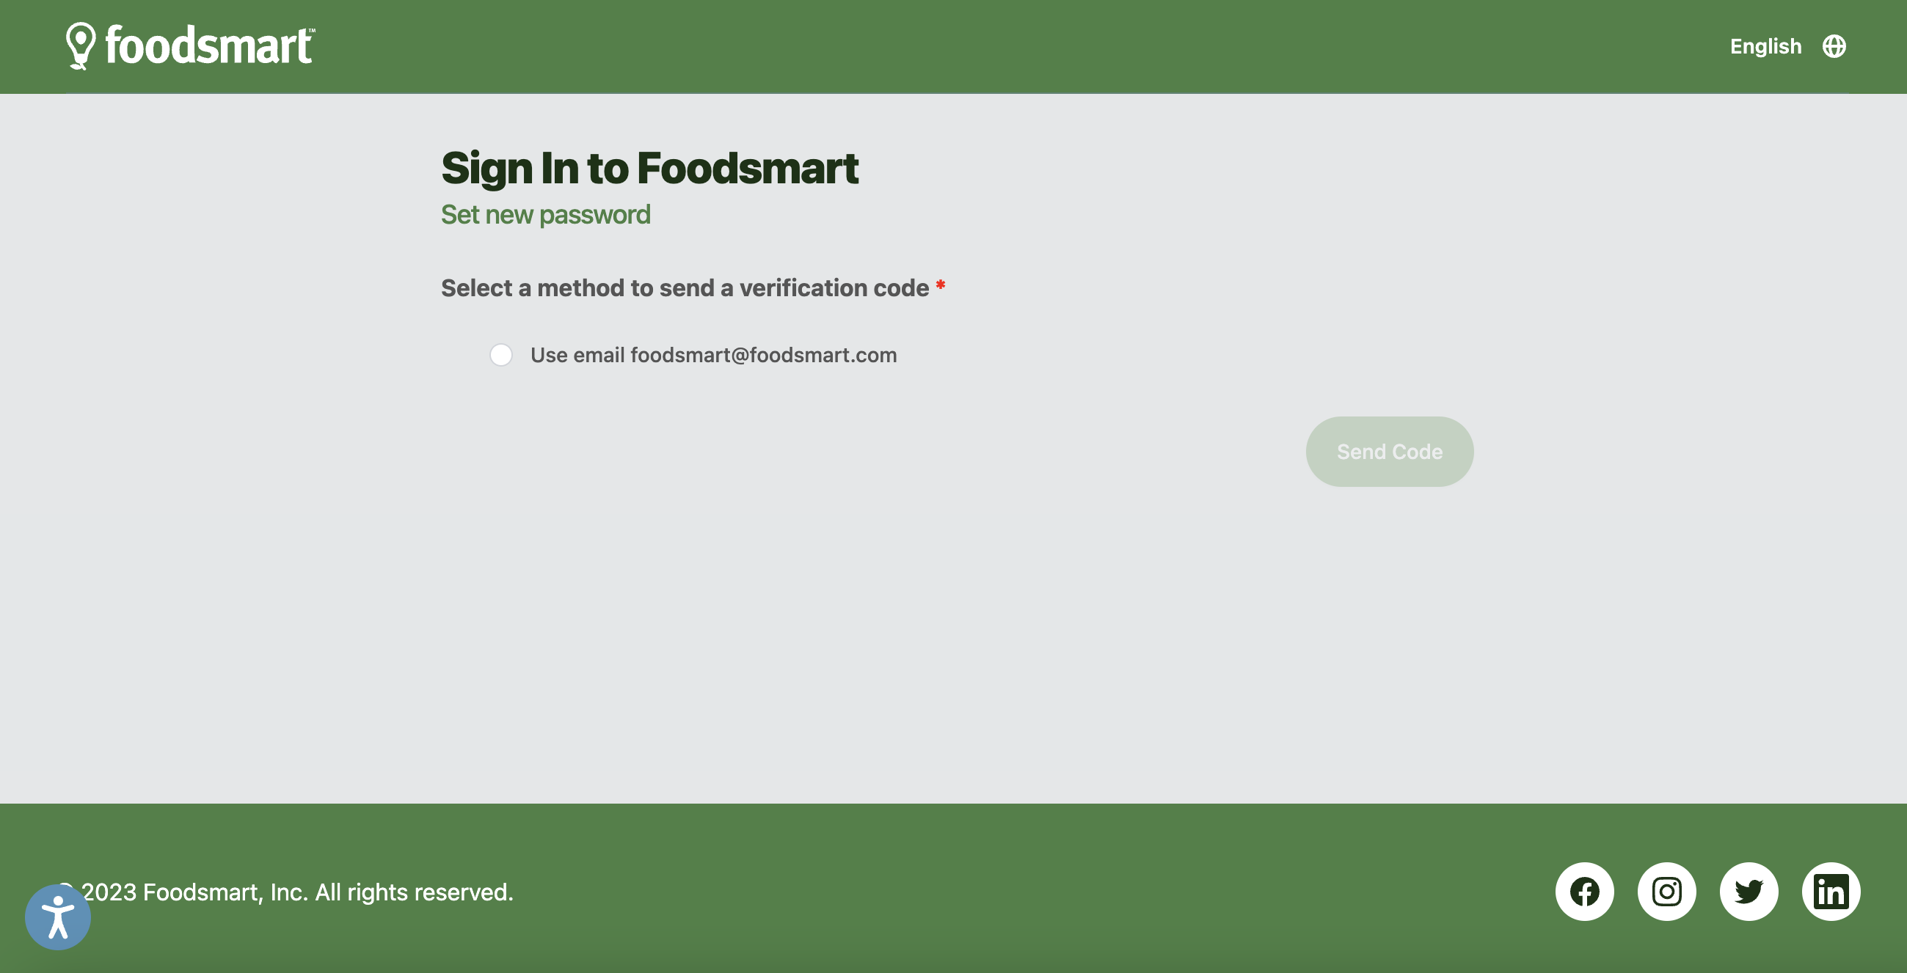This screenshot has height=973, width=1907.
Task: Click the Foodsmart pin logo icon
Action: click(x=81, y=46)
